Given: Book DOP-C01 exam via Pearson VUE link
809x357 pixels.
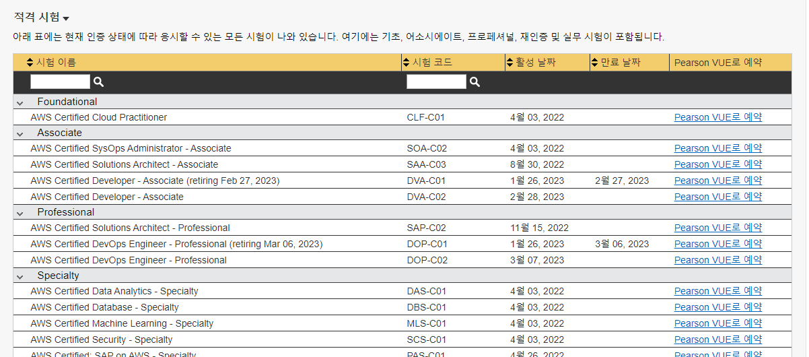Looking at the screenshot, I should tap(718, 244).
